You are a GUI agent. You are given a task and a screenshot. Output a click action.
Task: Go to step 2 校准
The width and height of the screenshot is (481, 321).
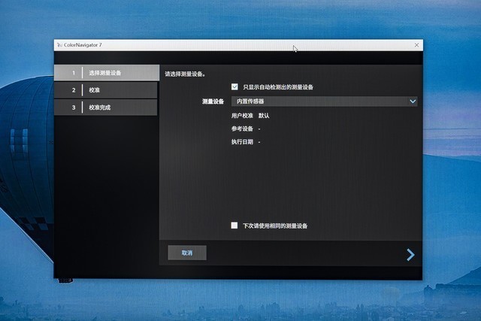coord(106,90)
